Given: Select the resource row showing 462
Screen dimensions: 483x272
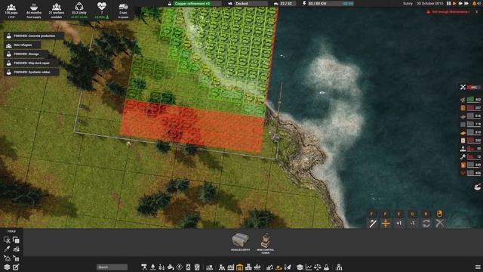Looking at the screenshot, I should point(471,99).
